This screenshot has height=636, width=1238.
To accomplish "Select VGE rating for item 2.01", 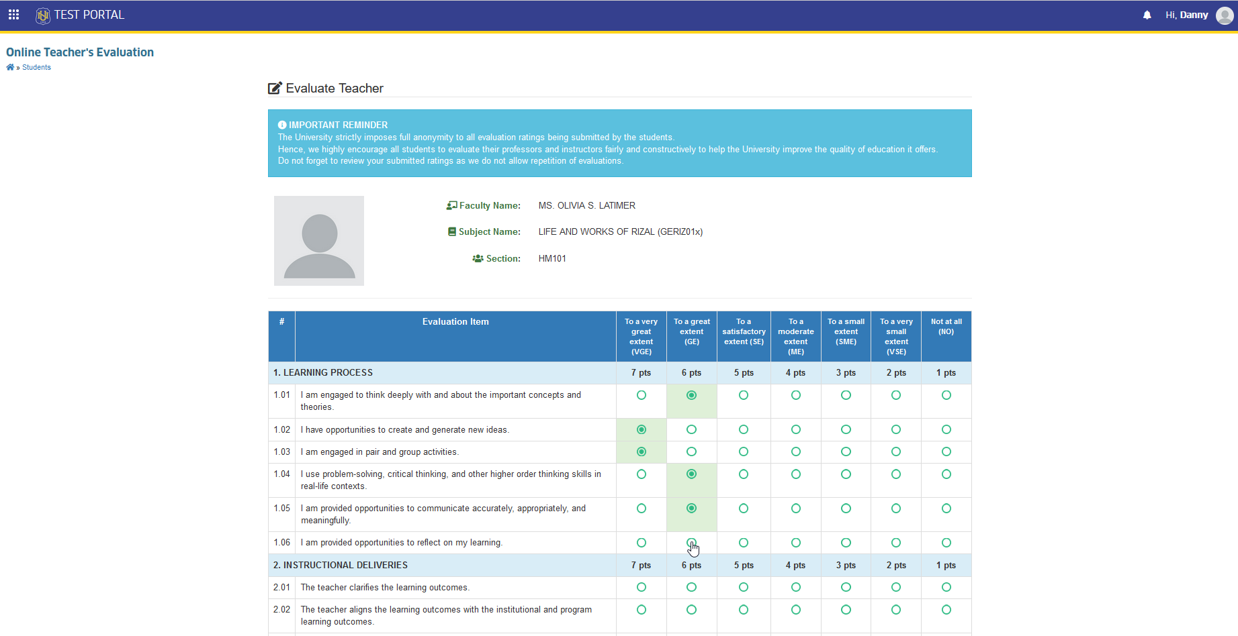I will pos(642,587).
